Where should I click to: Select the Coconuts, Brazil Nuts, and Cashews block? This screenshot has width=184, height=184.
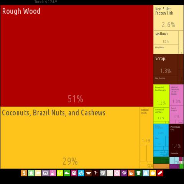coord(70,138)
